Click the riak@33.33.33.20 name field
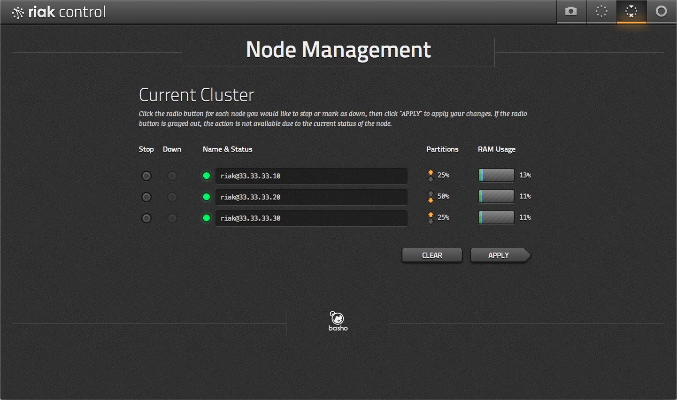 pos(311,197)
